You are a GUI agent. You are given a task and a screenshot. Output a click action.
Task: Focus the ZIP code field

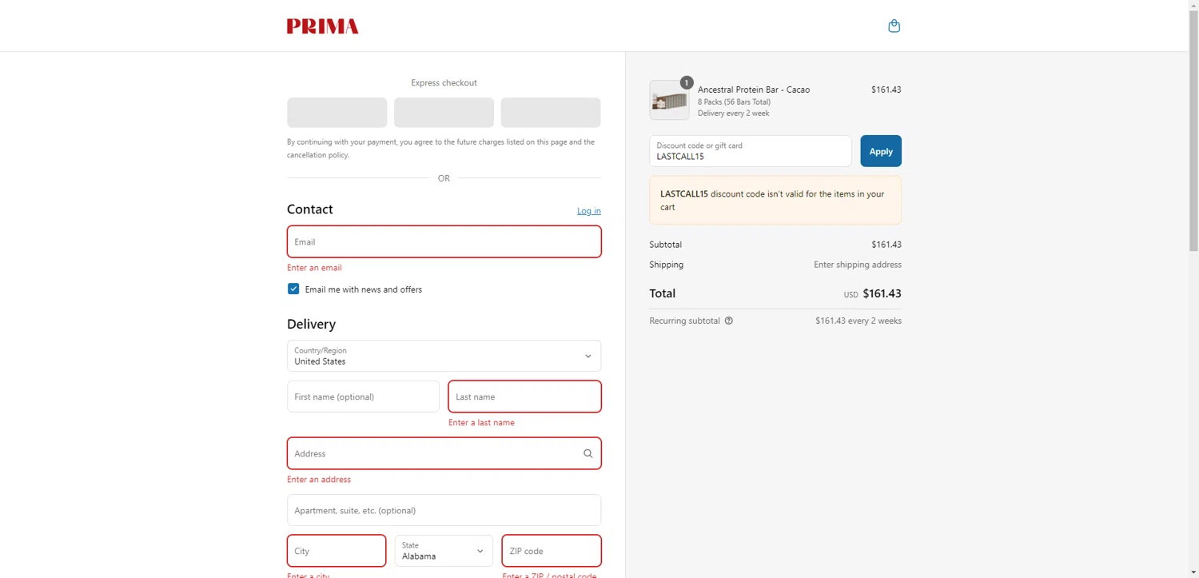tap(552, 551)
